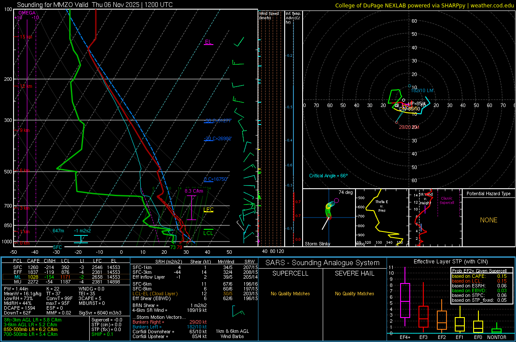Click the '12 km' height marker
This screenshot has height=342, width=516.
click(26, 86)
